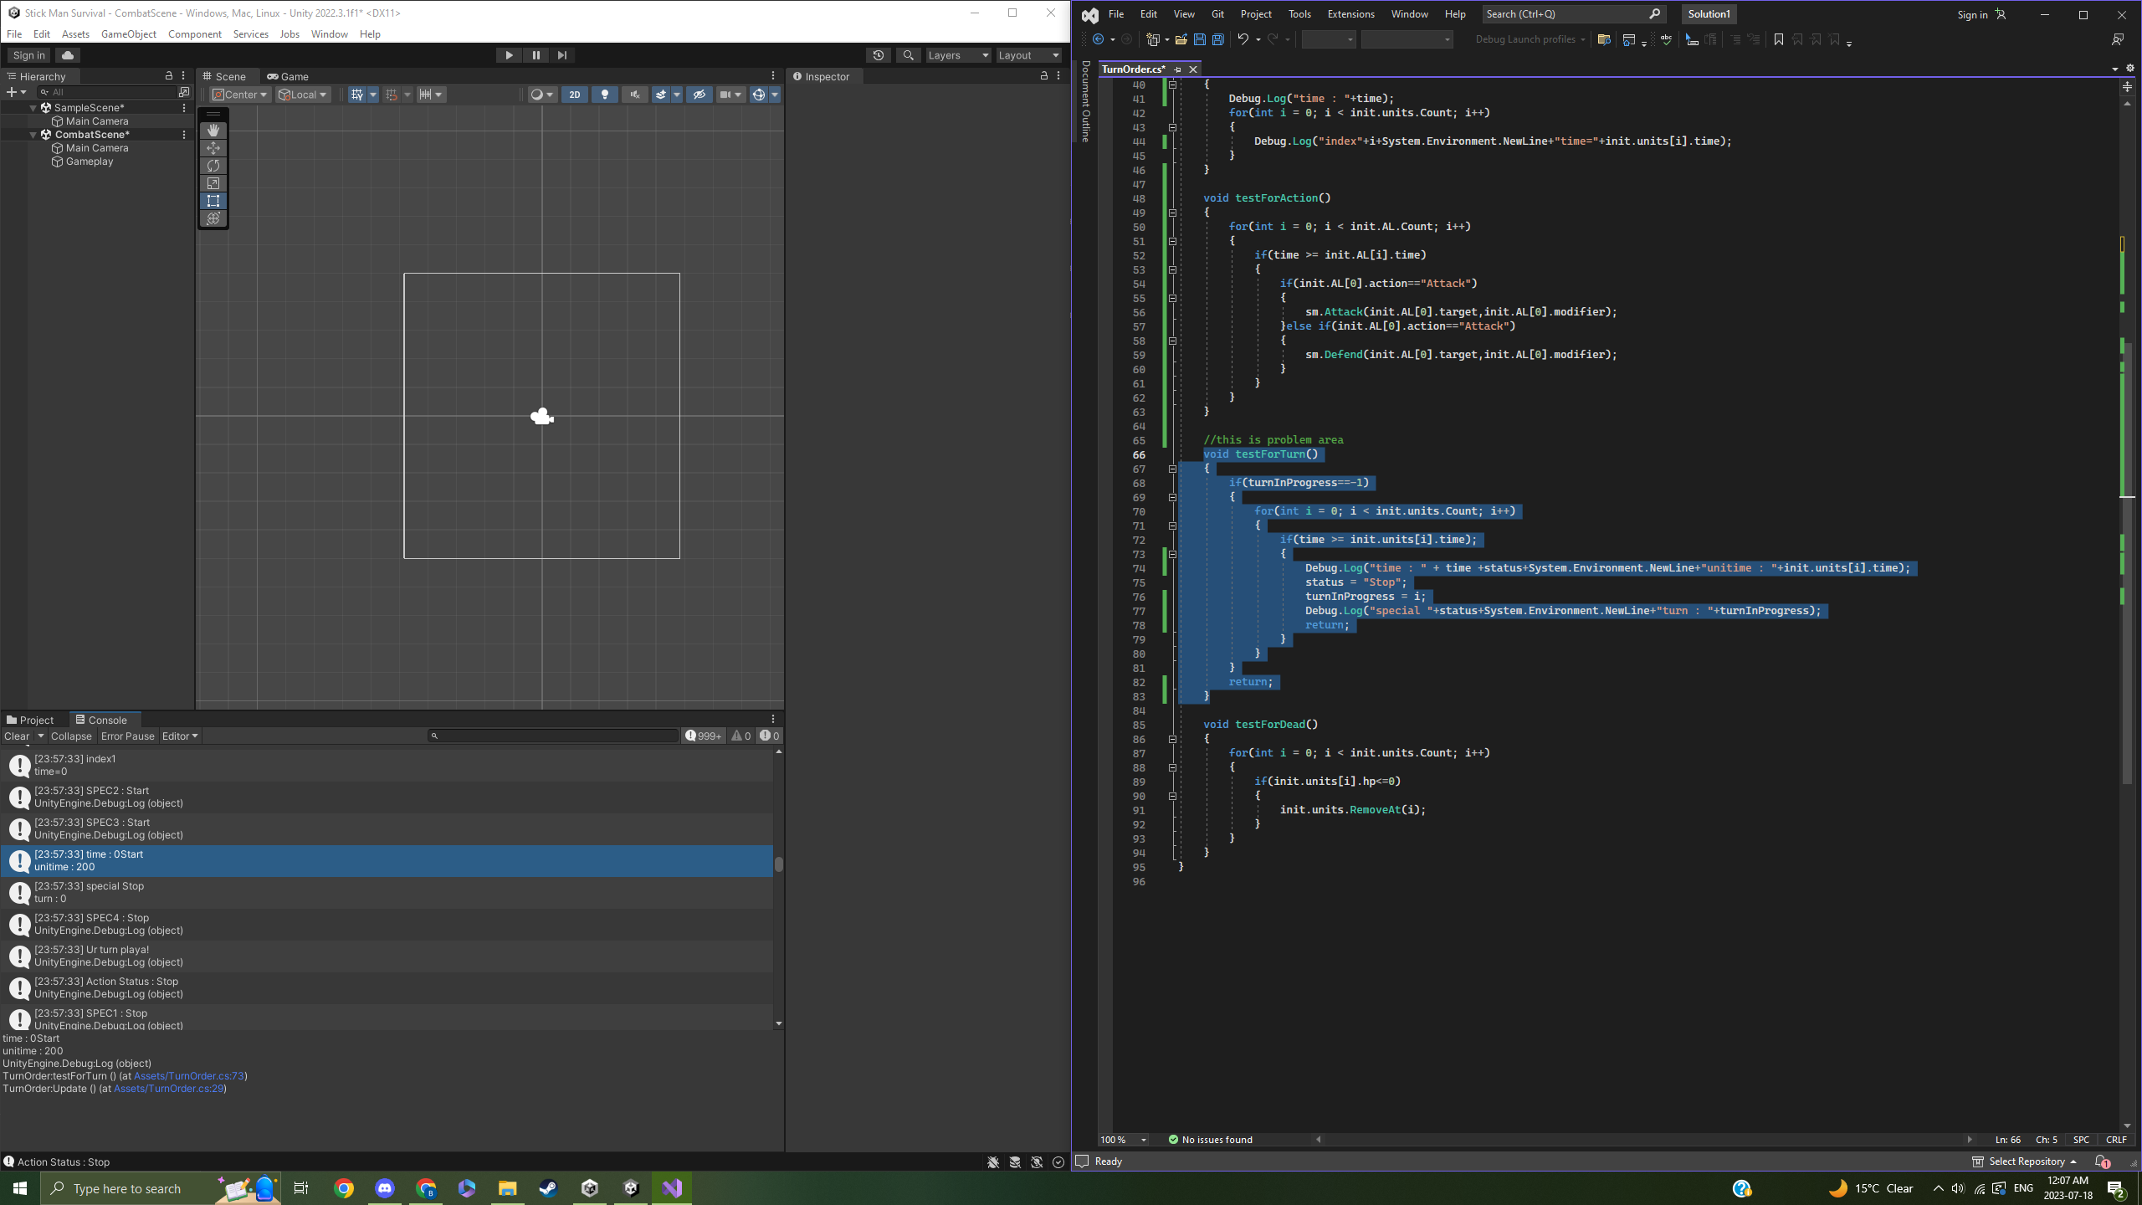Toggle 2D view mode in Scene

tap(574, 95)
